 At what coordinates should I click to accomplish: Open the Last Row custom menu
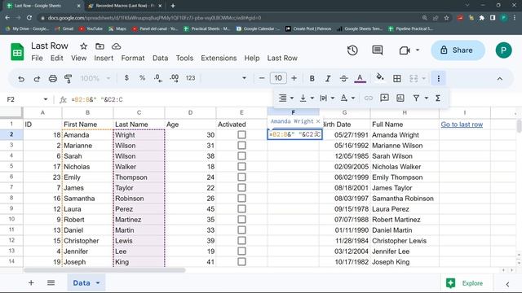click(x=282, y=58)
